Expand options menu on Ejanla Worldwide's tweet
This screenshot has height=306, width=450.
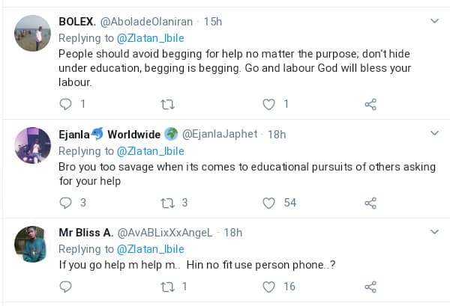point(434,133)
